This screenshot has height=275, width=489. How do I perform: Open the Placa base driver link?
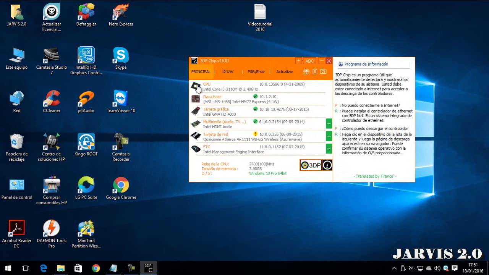point(212,97)
